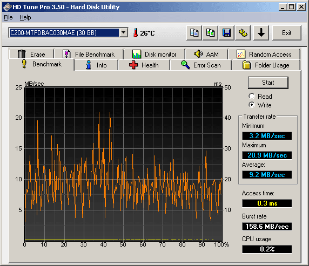309x266 pixels.
Task: Select the Write radio button
Action: point(252,105)
